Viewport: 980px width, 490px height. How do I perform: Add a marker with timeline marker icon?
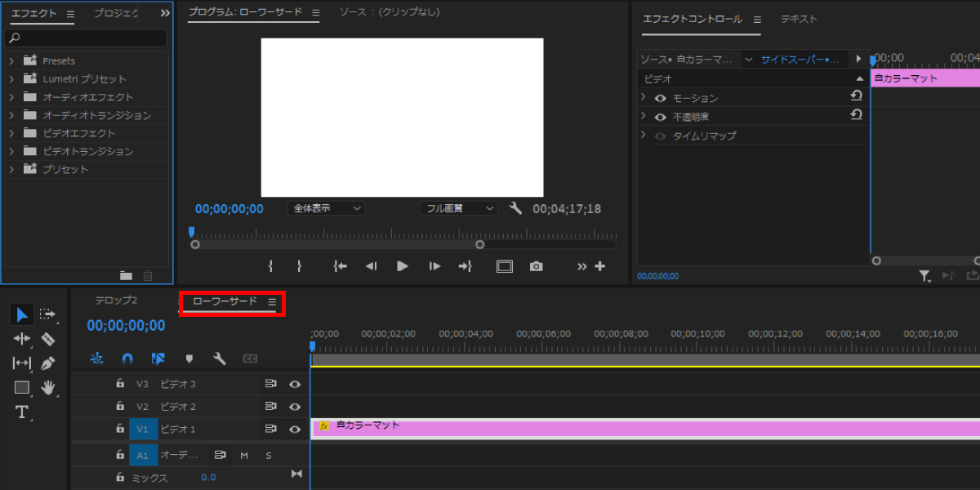[189, 359]
